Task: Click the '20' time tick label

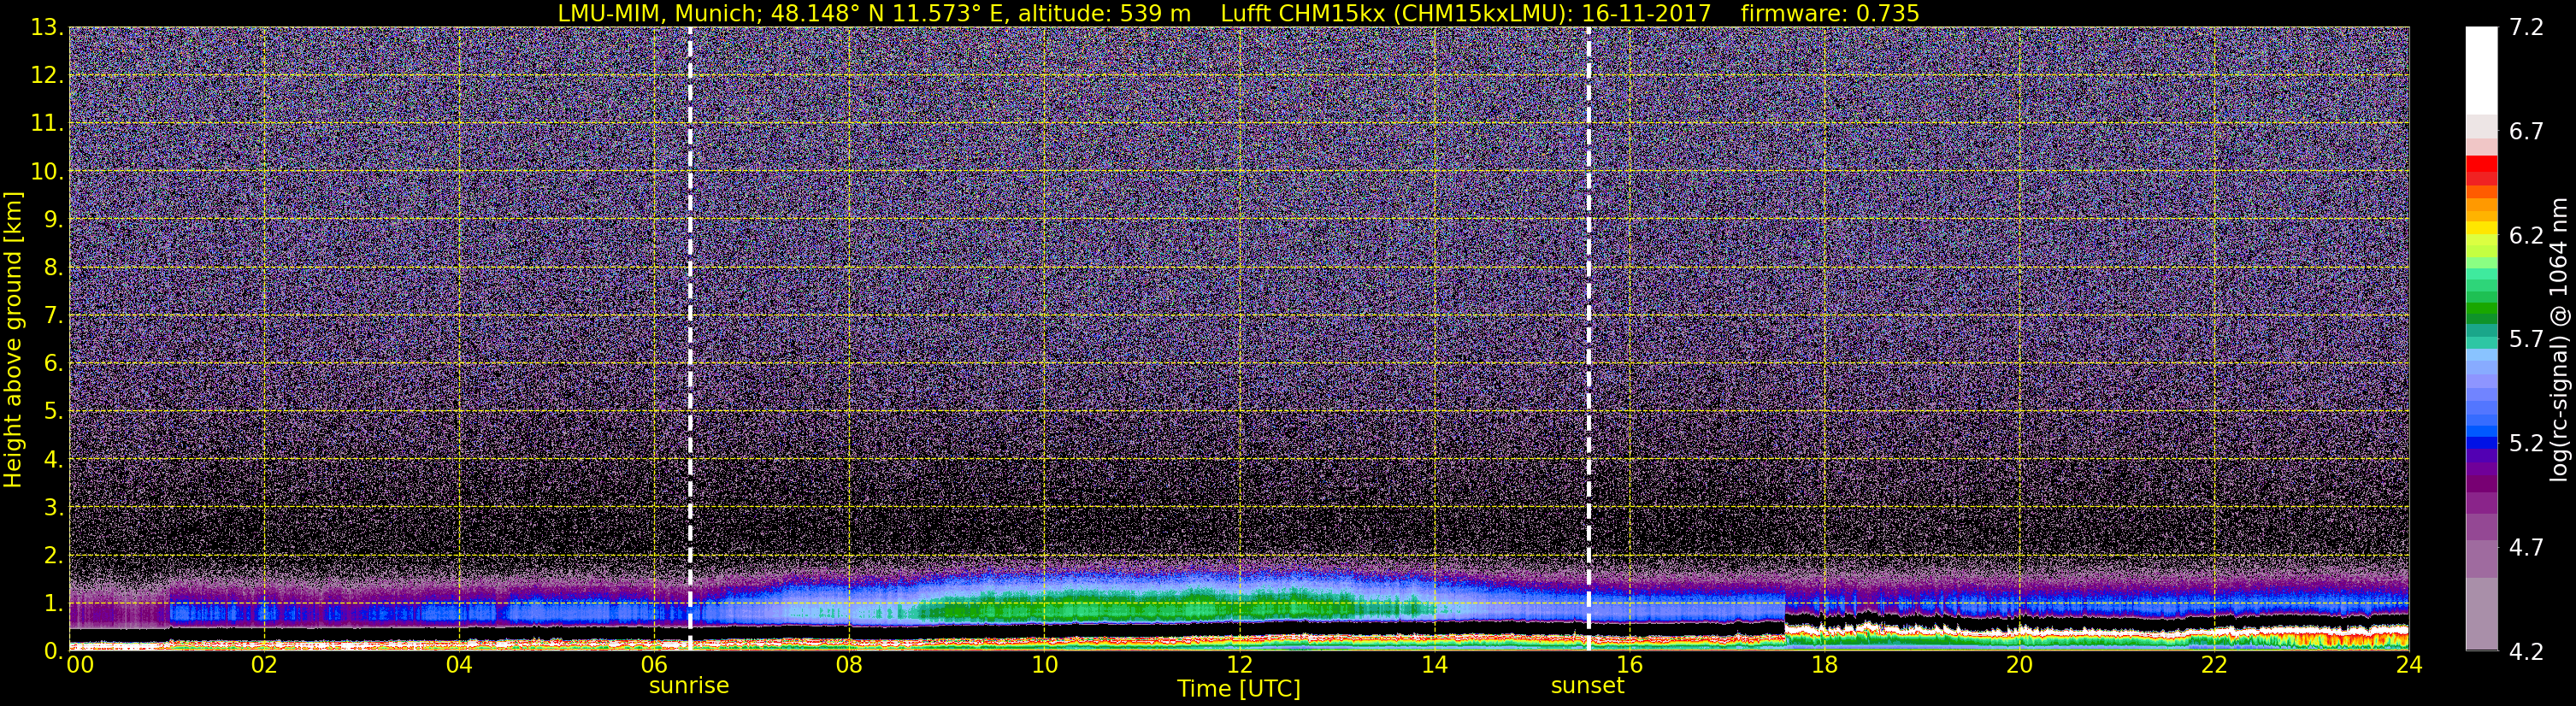Action: [x=2019, y=665]
